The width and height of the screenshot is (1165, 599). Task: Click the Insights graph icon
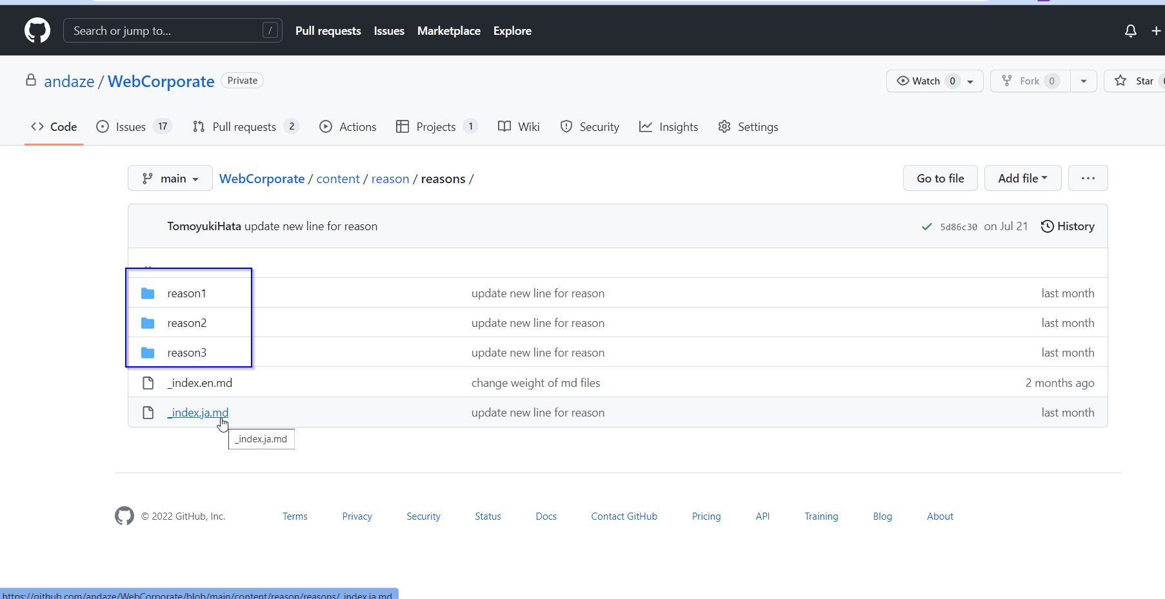646,126
